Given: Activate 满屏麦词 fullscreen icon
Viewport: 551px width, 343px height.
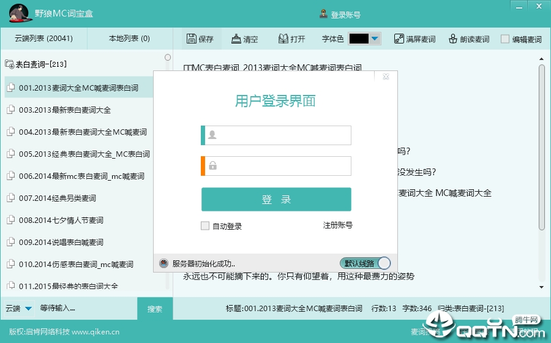Looking at the screenshot, I should [399, 39].
